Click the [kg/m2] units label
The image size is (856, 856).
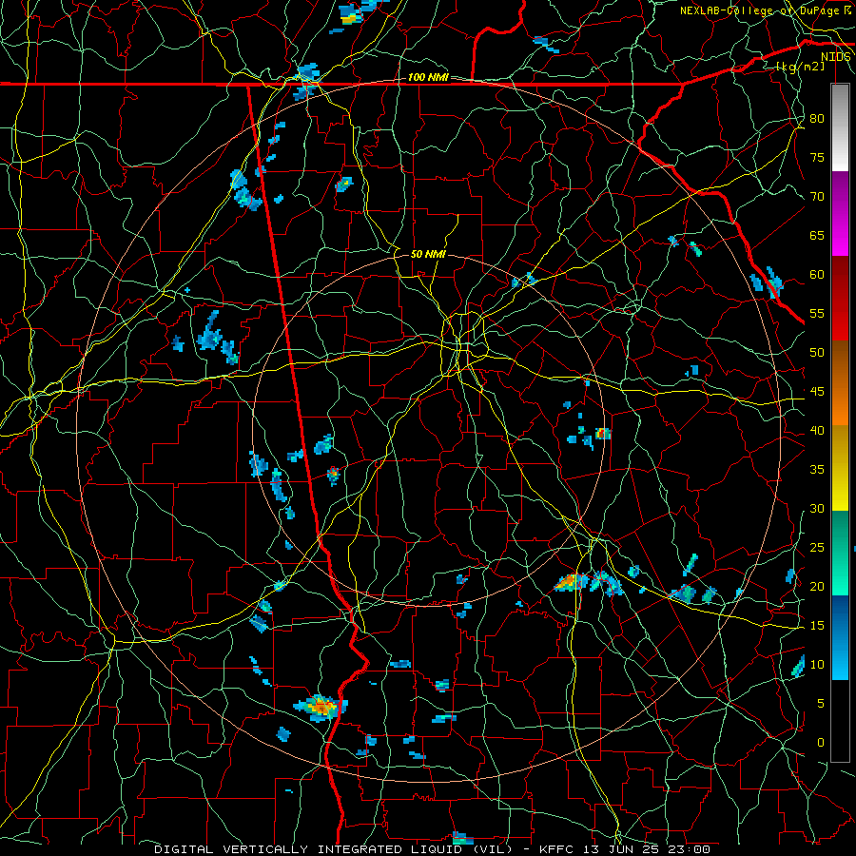click(x=800, y=67)
